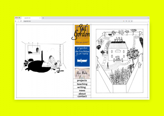Click the zoom magnifier icon in the address bar
Image resolution: width=164 pixels, height=116 pixels.
tap(126, 21)
